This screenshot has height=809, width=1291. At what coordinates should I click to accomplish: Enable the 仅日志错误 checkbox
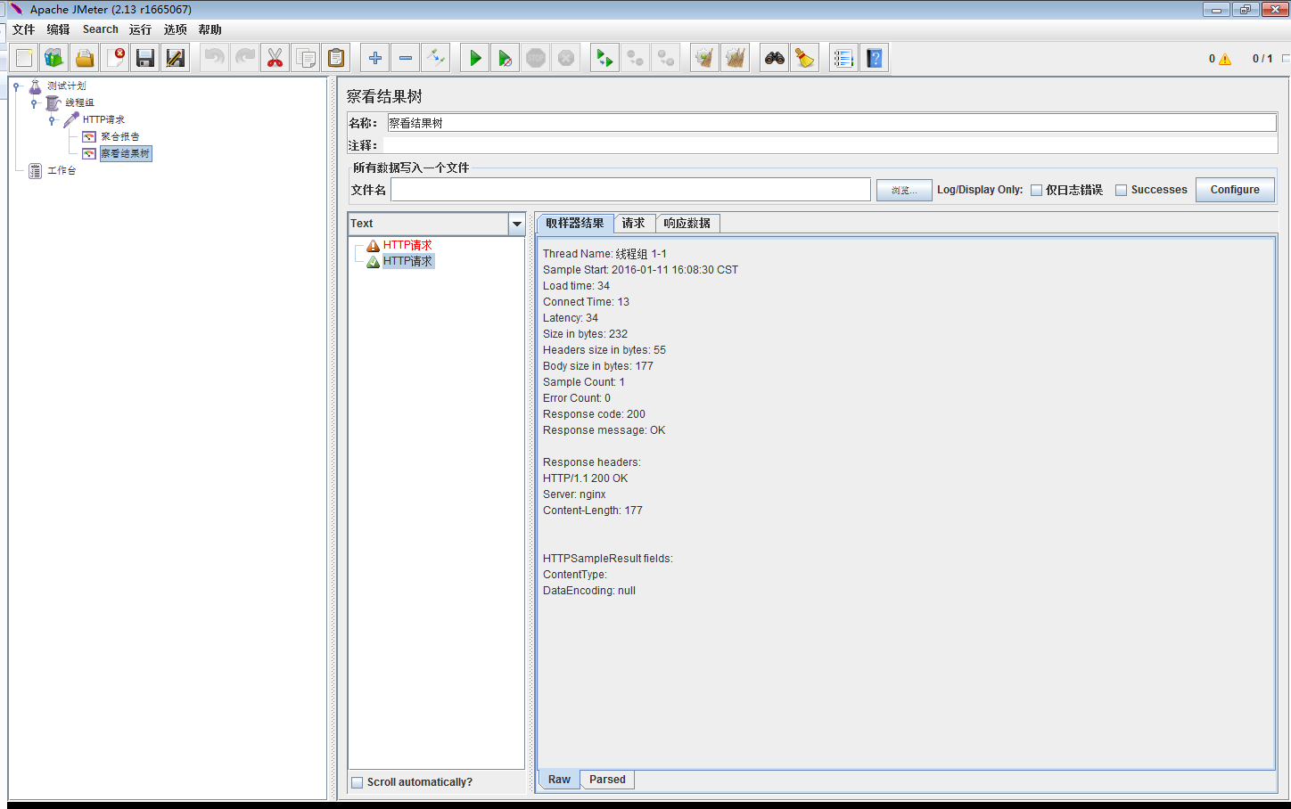[1036, 190]
